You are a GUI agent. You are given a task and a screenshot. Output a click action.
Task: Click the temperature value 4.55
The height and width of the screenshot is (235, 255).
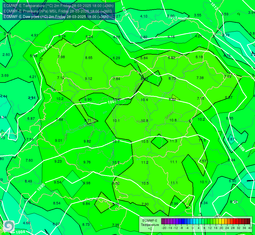(x=117, y=37)
